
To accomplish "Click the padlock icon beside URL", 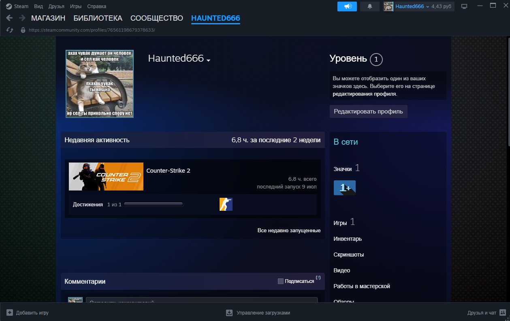I will [23, 30].
